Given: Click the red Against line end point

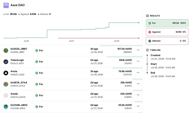Looking at the screenshot, I should click(139, 38).
